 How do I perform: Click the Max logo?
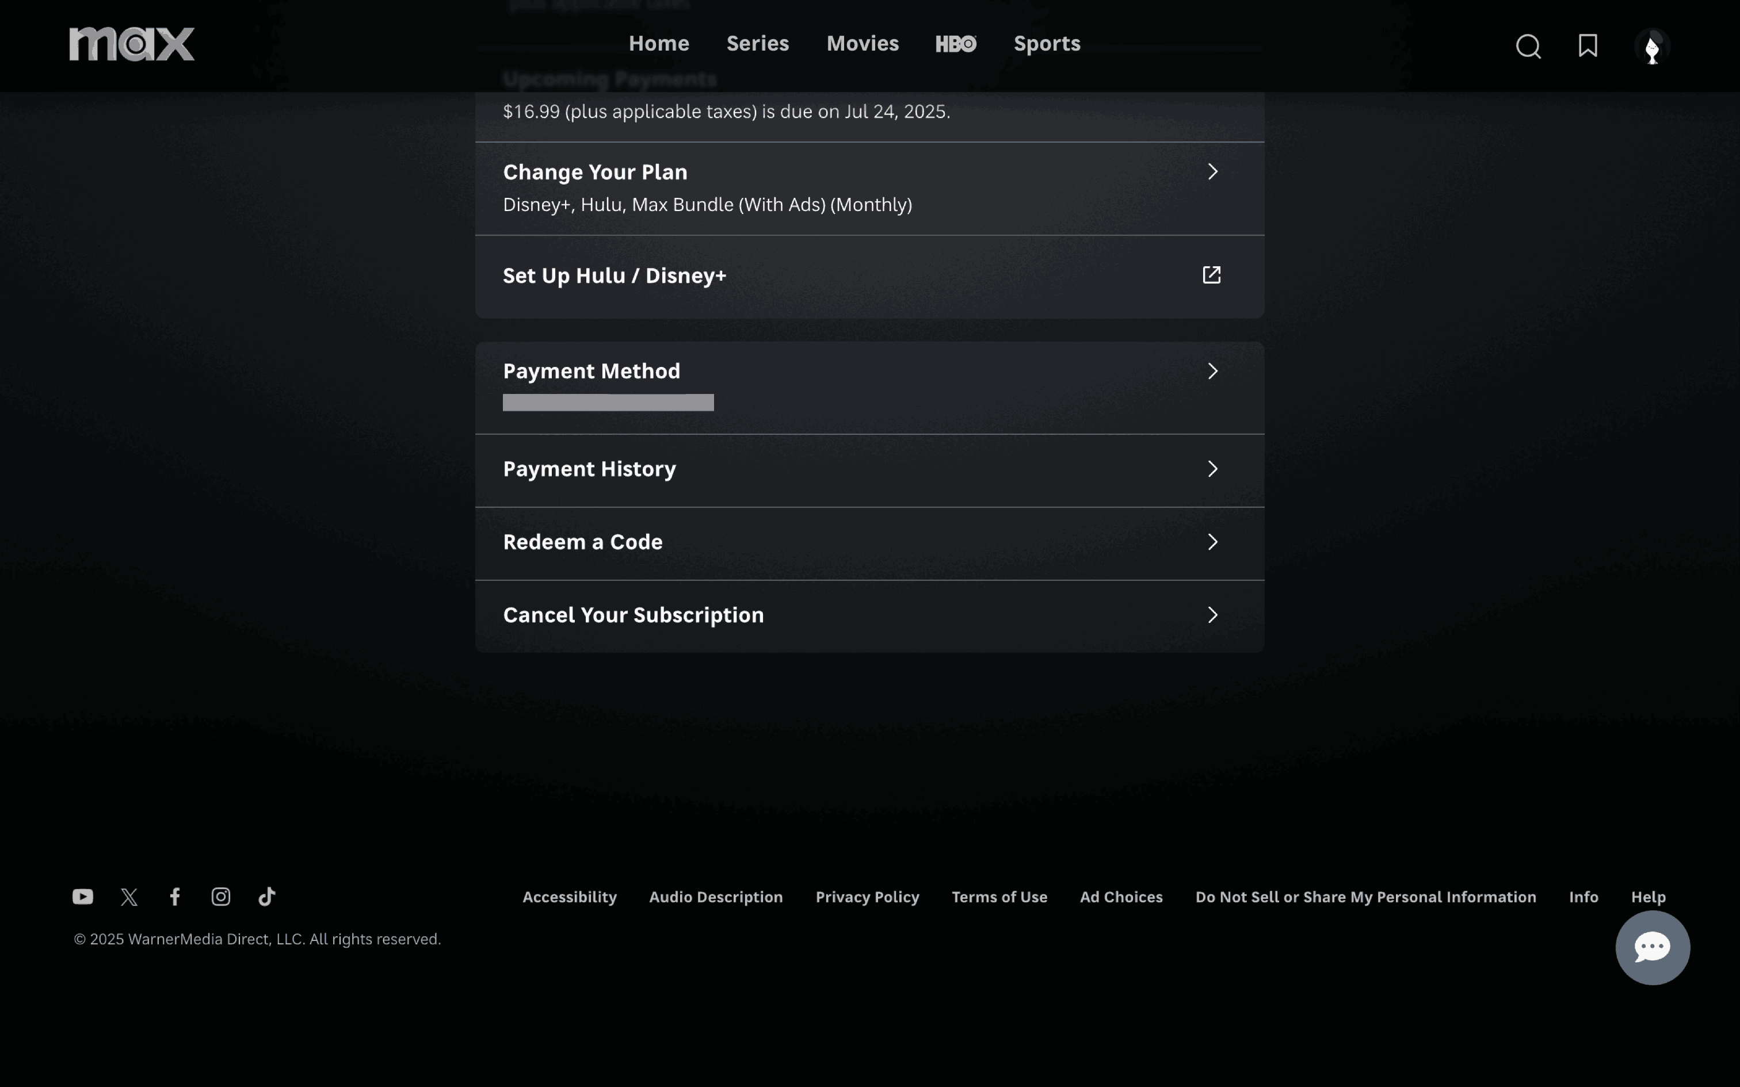click(132, 44)
